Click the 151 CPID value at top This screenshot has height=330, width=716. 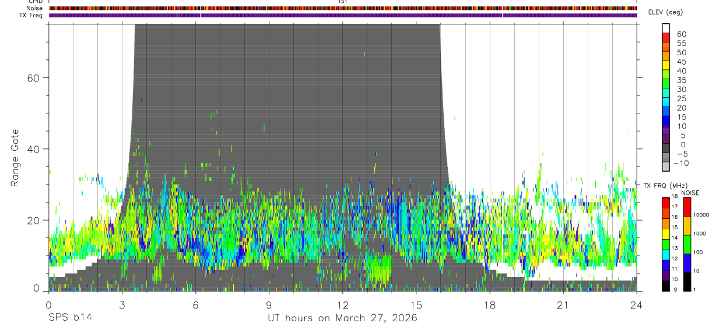(343, 2)
